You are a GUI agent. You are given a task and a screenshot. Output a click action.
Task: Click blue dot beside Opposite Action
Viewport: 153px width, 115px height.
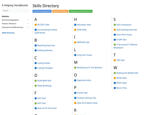pos(75,80)
